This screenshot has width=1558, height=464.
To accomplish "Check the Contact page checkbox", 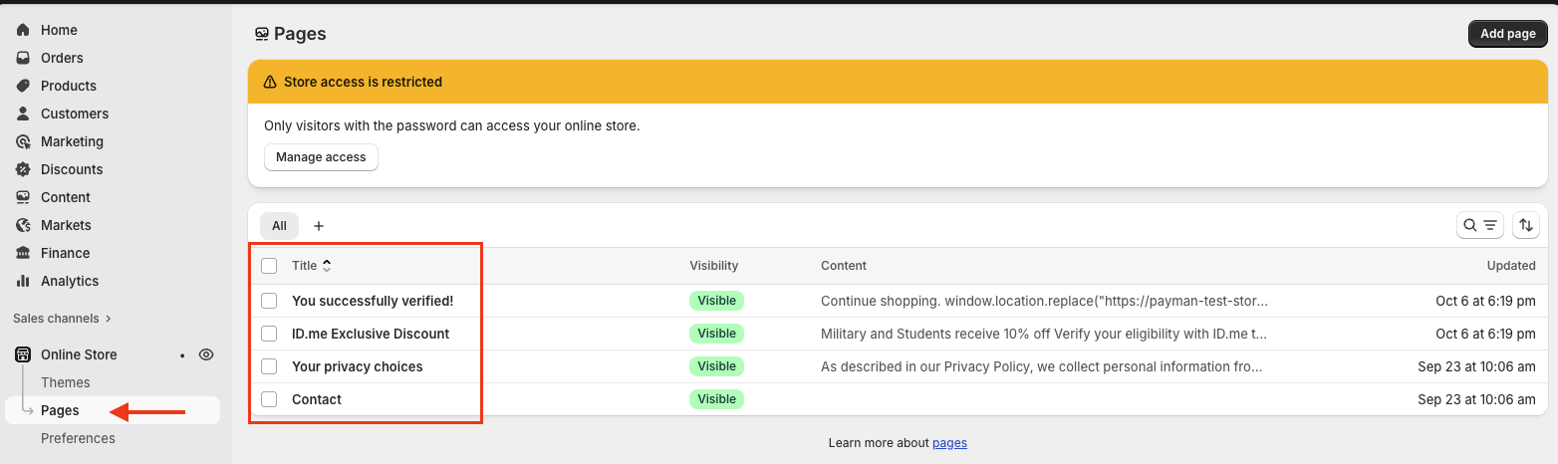I will click(269, 399).
